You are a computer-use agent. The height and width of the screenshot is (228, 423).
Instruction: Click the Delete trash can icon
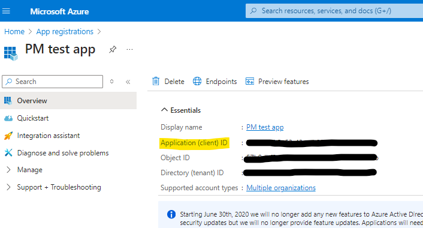click(x=156, y=81)
